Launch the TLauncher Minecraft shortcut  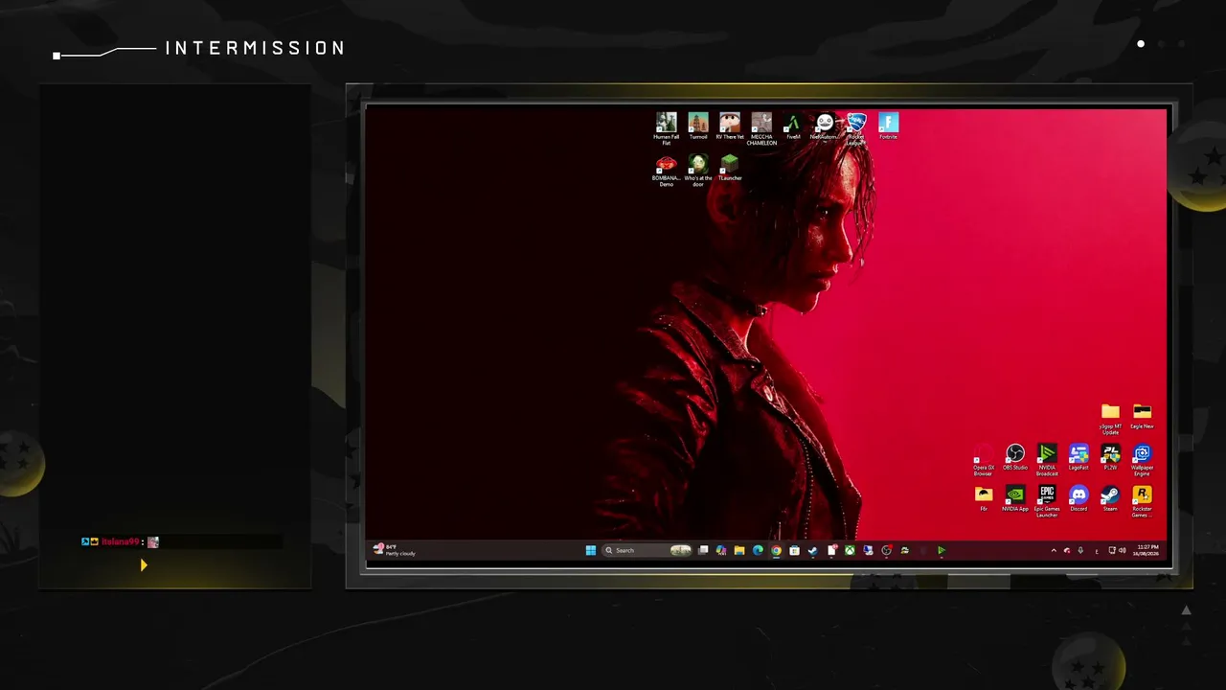click(x=730, y=167)
